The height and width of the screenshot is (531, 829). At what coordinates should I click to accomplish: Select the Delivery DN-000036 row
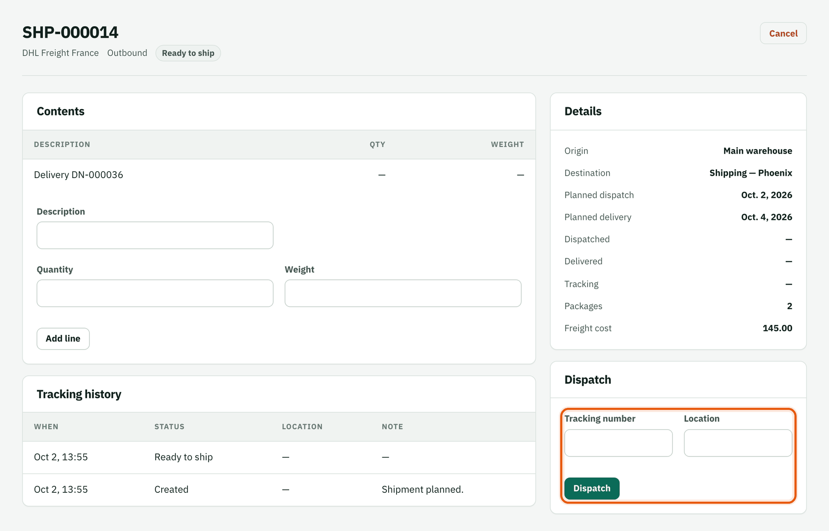point(279,175)
